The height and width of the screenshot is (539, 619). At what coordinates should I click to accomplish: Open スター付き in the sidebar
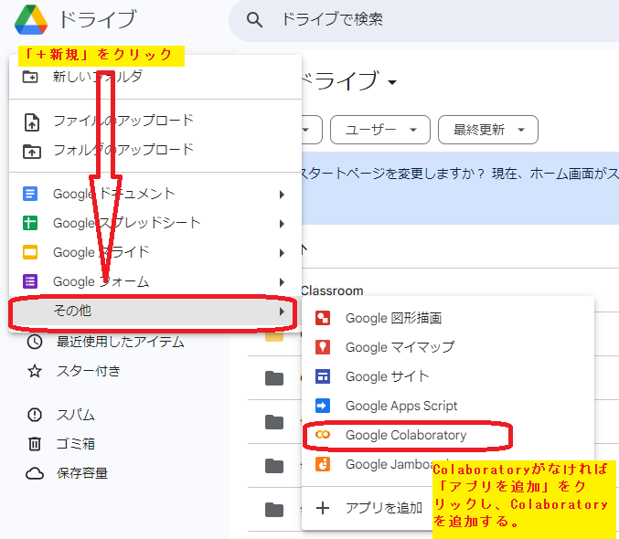pos(88,371)
